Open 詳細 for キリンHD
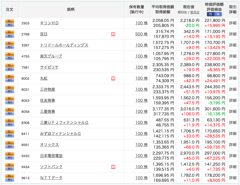This screenshot has height=185, width=240. click(233, 23)
